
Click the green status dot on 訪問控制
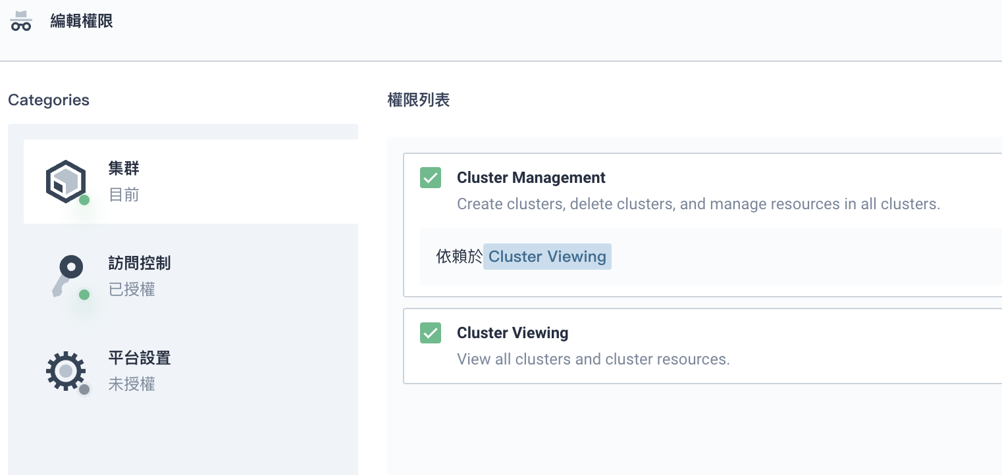pyautogui.click(x=84, y=295)
